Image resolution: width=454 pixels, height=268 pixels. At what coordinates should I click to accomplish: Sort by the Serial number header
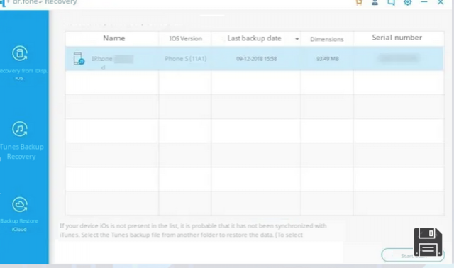coord(397,38)
